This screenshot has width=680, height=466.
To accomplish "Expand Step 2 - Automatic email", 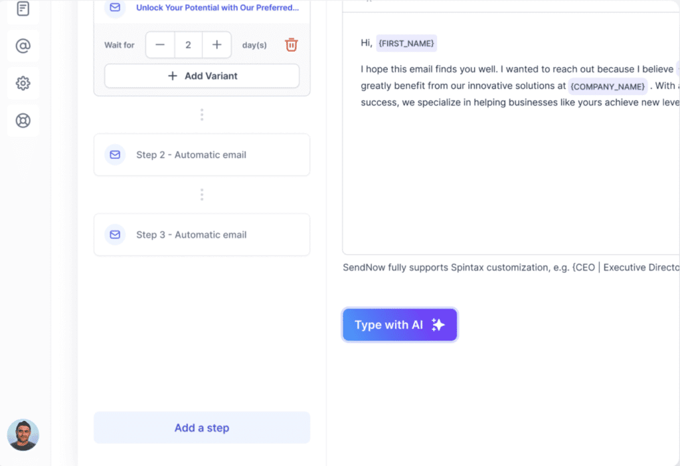I will pyautogui.click(x=202, y=155).
